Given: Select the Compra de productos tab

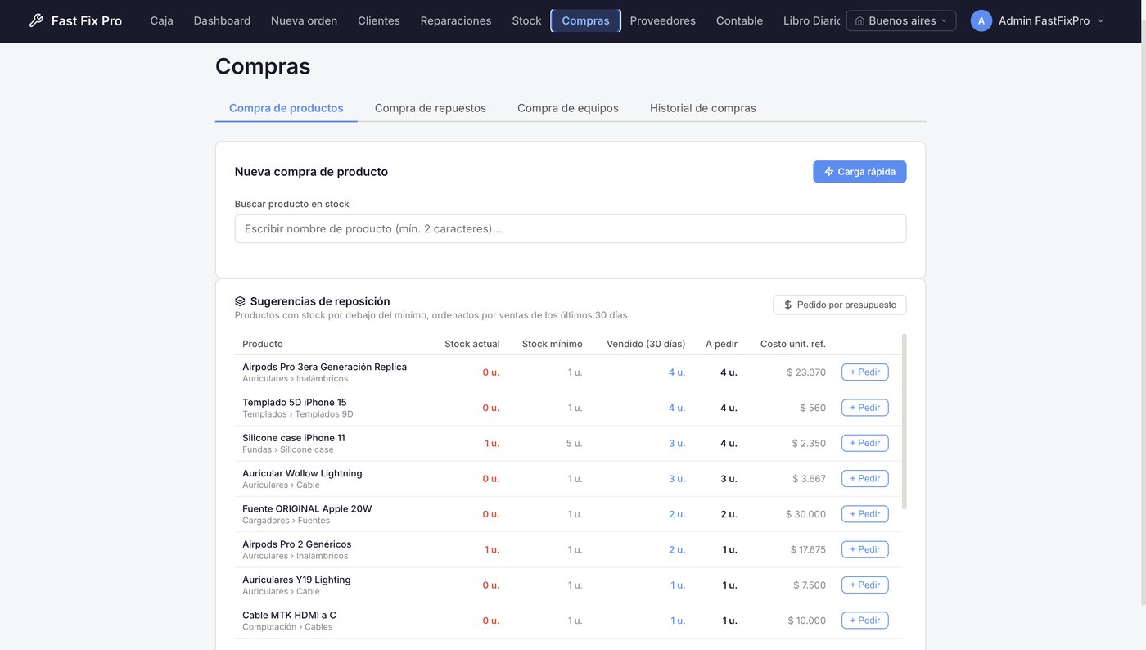Looking at the screenshot, I should (286, 108).
